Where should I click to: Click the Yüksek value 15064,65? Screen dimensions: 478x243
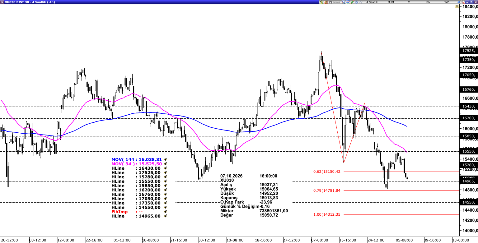coord(269,189)
